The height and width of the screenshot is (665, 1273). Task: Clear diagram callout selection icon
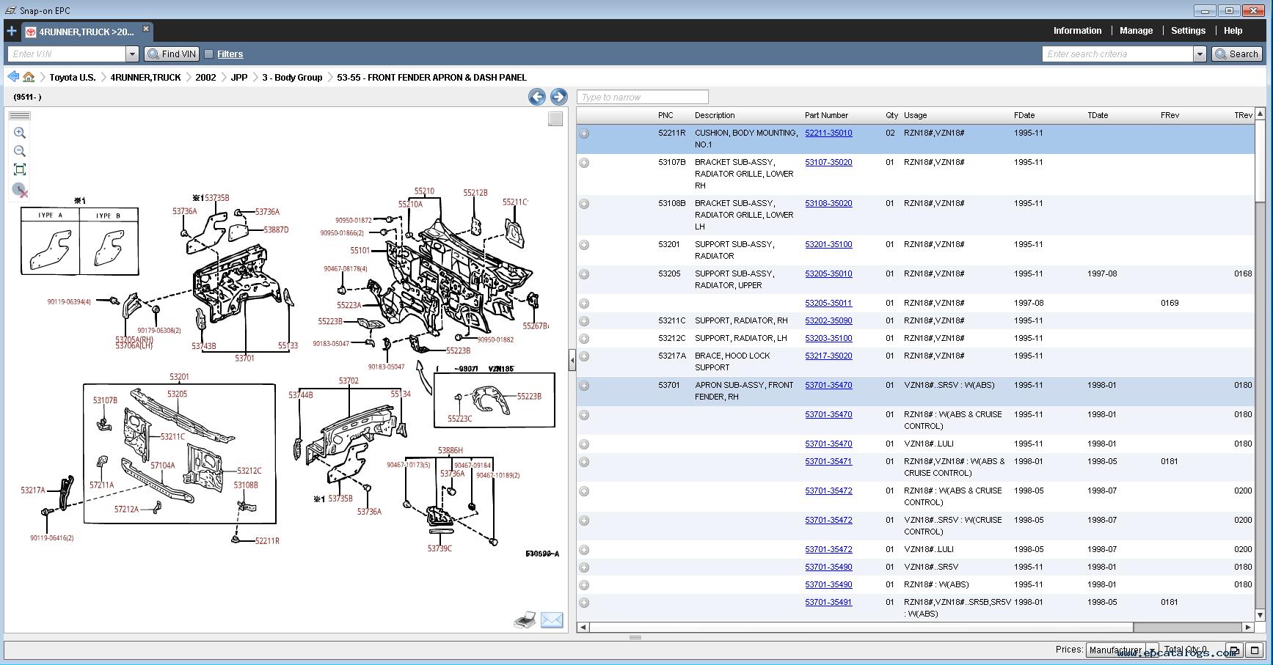[21, 190]
